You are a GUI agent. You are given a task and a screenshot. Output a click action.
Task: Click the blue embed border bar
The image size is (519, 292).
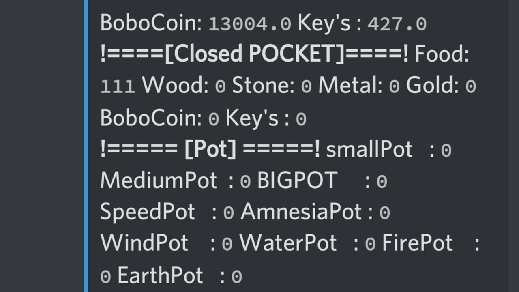click(86, 146)
